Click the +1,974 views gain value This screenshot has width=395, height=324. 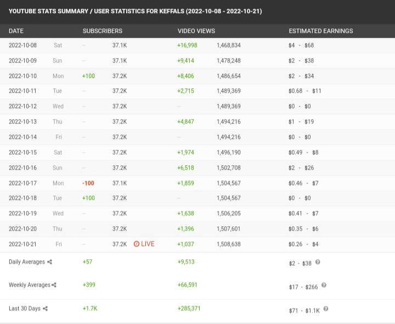185,153
